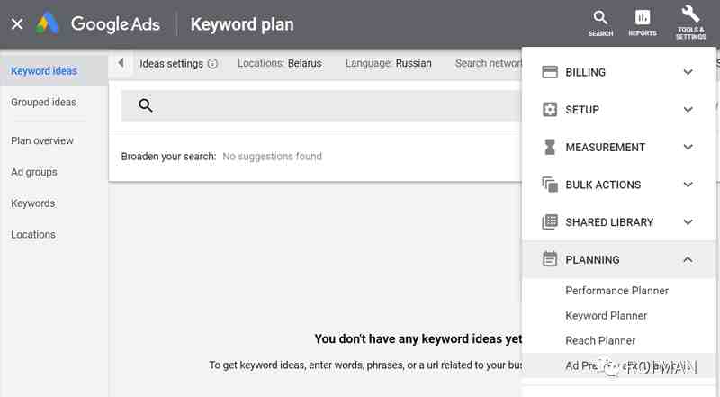Image resolution: width=720 pixels, height=397 pixels.
Task: Open Keywords in the sidebar
Action: point(33,203)
